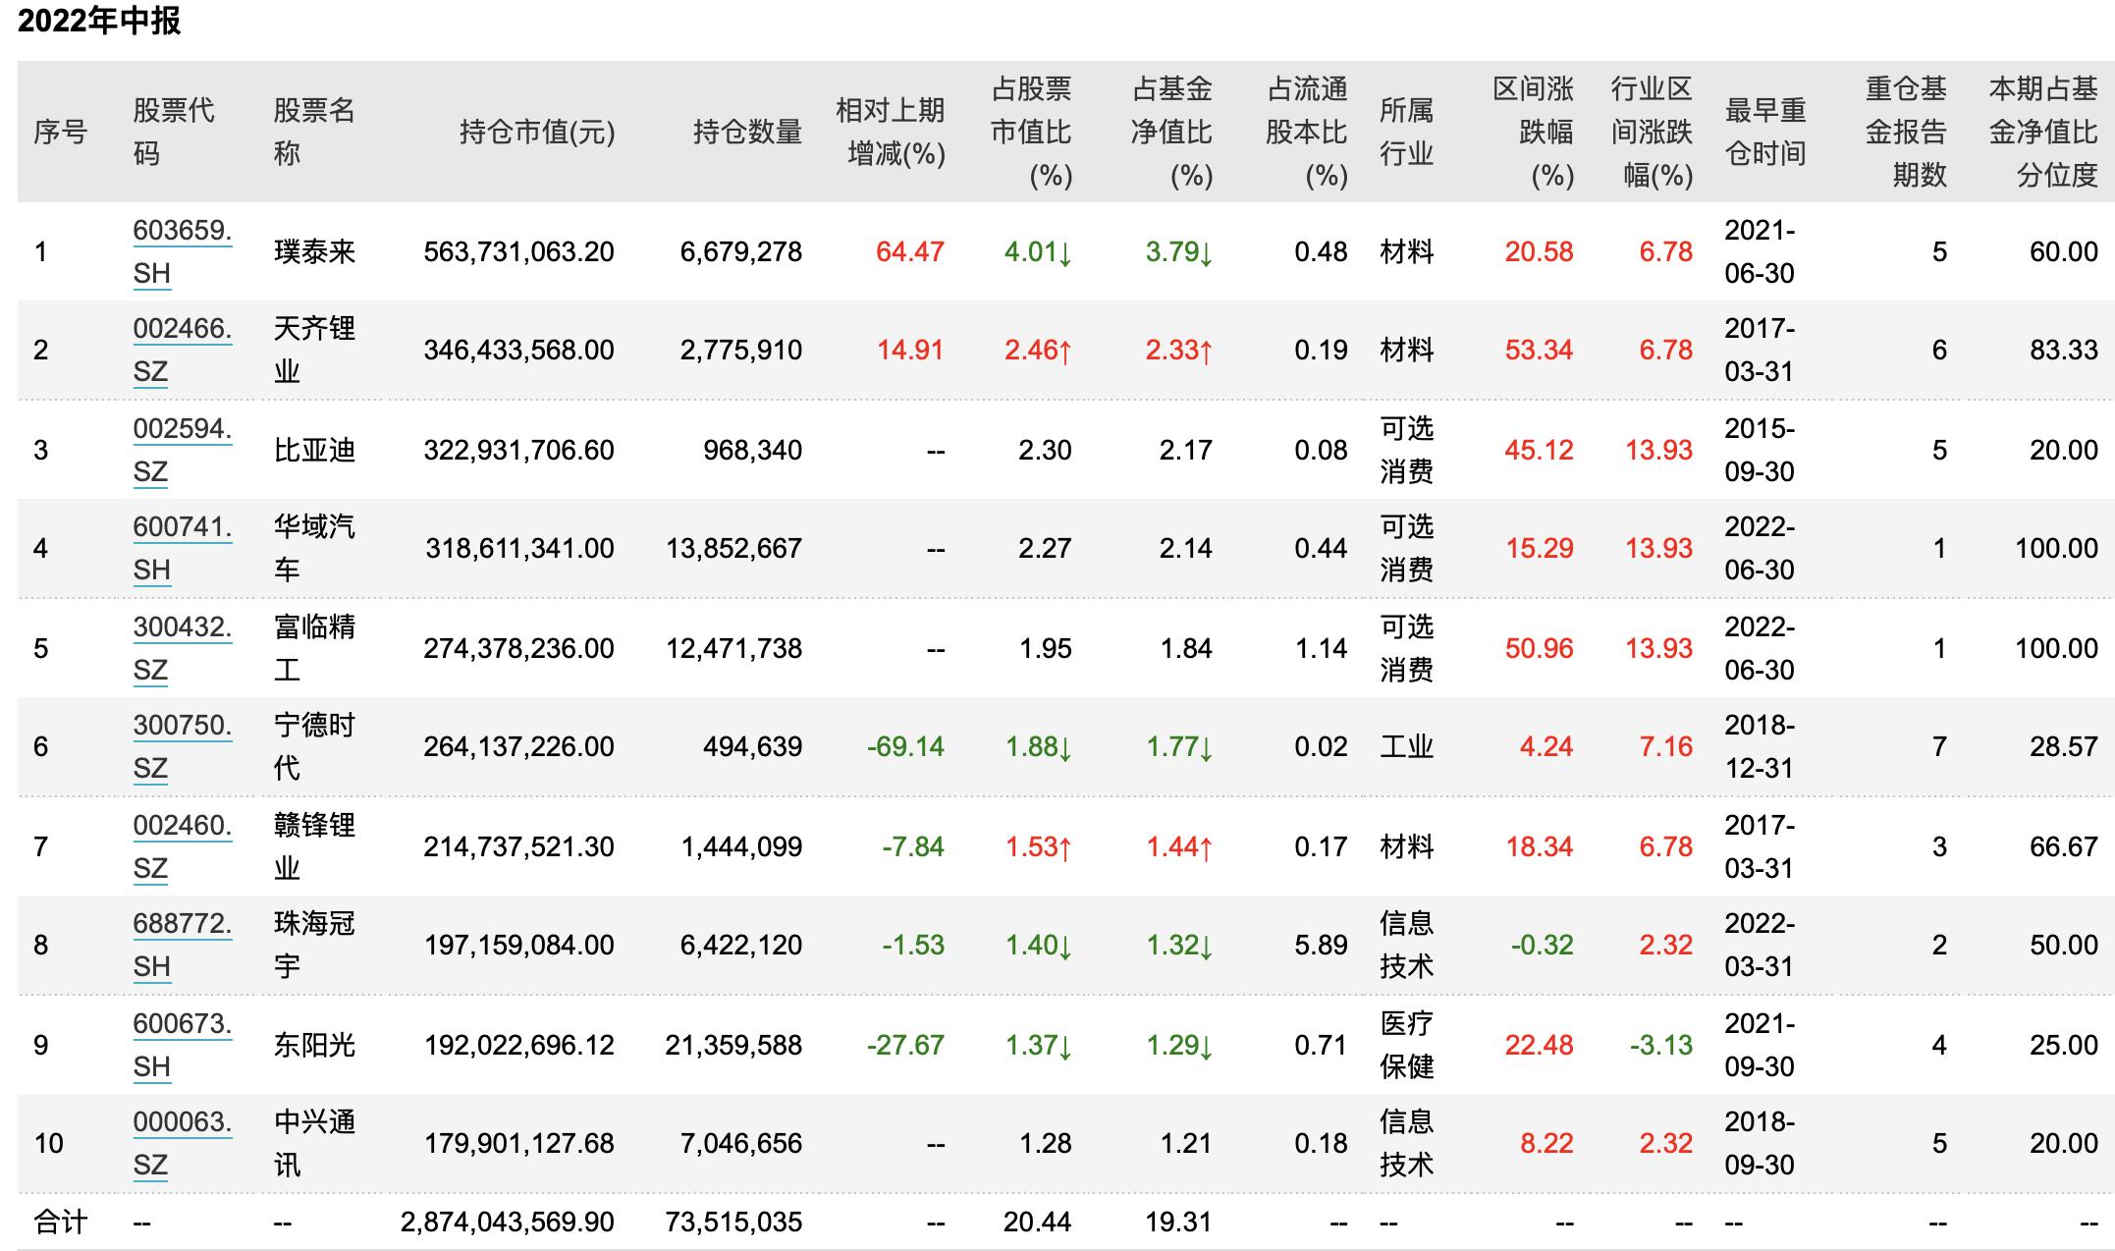Select stock name 天齐锂业
The image size is (2115, 1251).
[x=314, y=350]
